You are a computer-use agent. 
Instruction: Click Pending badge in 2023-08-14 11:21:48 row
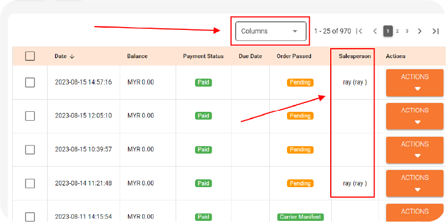click(300, 183)
